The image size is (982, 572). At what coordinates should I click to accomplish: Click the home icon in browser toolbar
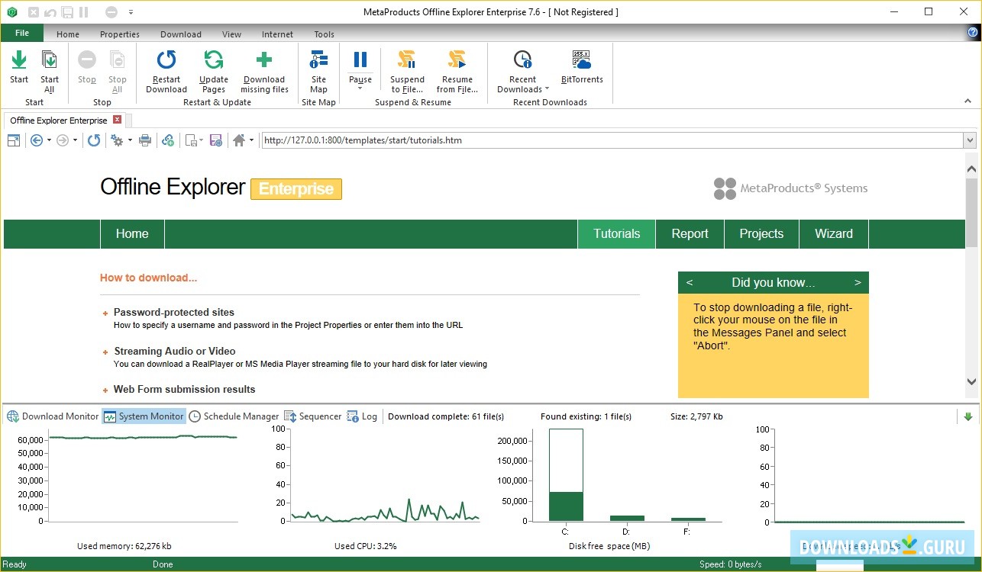239,140
